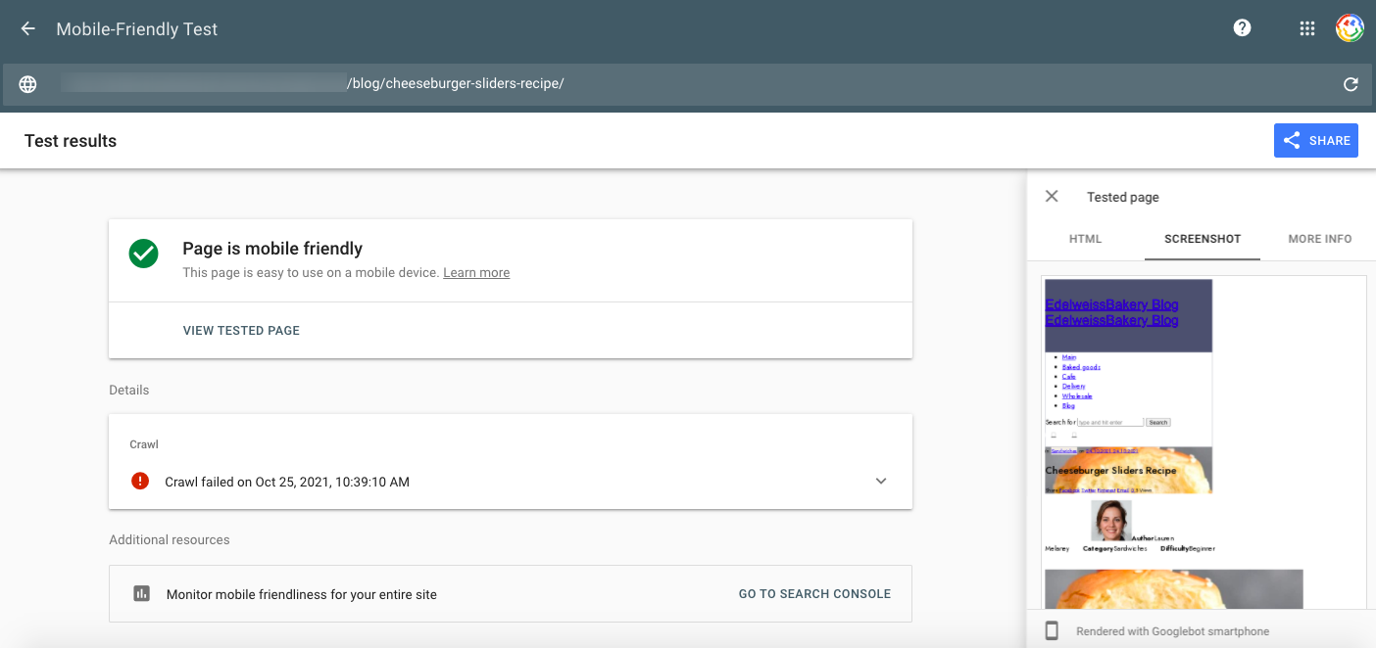The width and height of the screenshot is (1376, 648).
Task: Click the globe icon in URL bar
Action: coord(28,84)
